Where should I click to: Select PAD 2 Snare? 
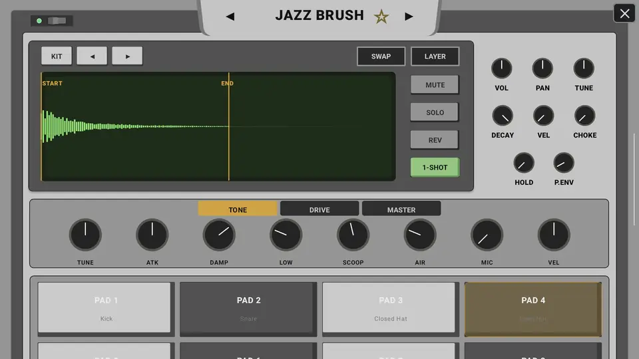tap(248, 308)
